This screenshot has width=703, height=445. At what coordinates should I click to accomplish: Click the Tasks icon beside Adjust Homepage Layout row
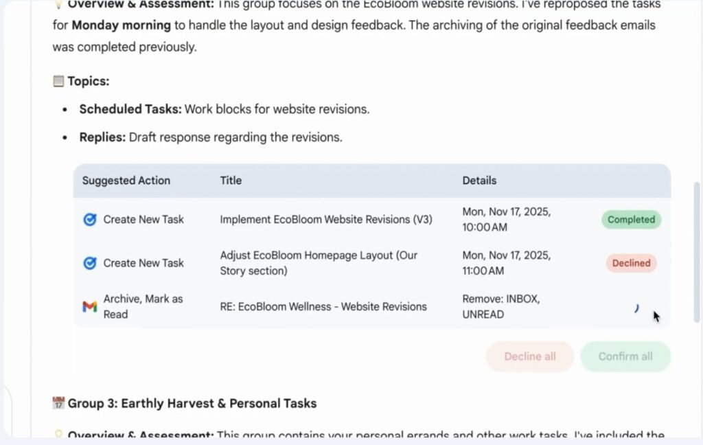coord(89,263)
